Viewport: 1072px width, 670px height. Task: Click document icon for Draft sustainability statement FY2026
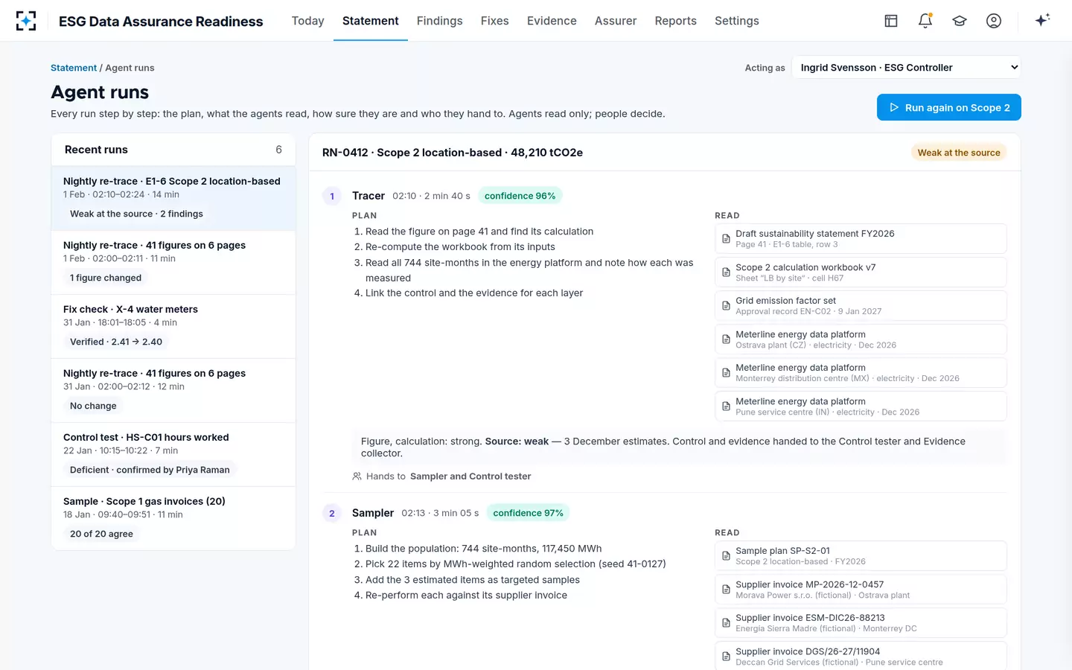726,239
